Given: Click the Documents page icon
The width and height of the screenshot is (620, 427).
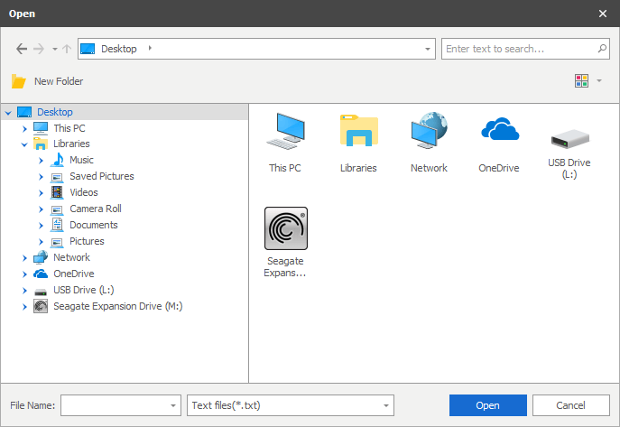Looking at the screenshot, I should (57, 225).
